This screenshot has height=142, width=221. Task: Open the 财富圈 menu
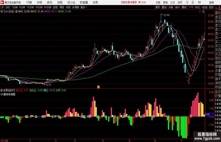click(84, 2)
